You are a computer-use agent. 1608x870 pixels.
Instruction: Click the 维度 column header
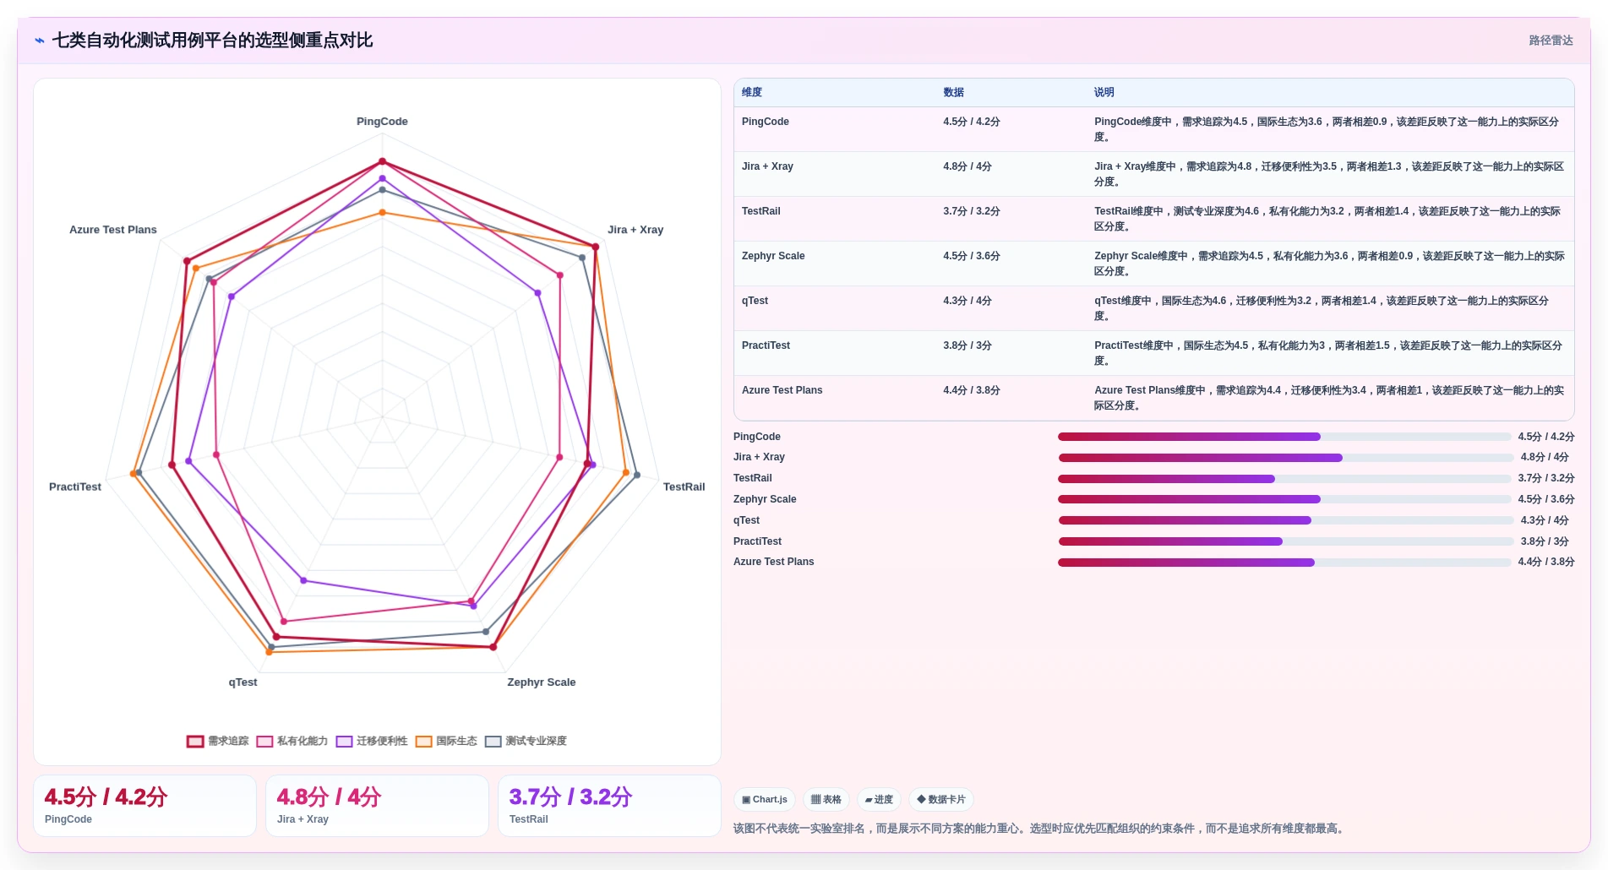pyautogui.click(x=752, y=92)
